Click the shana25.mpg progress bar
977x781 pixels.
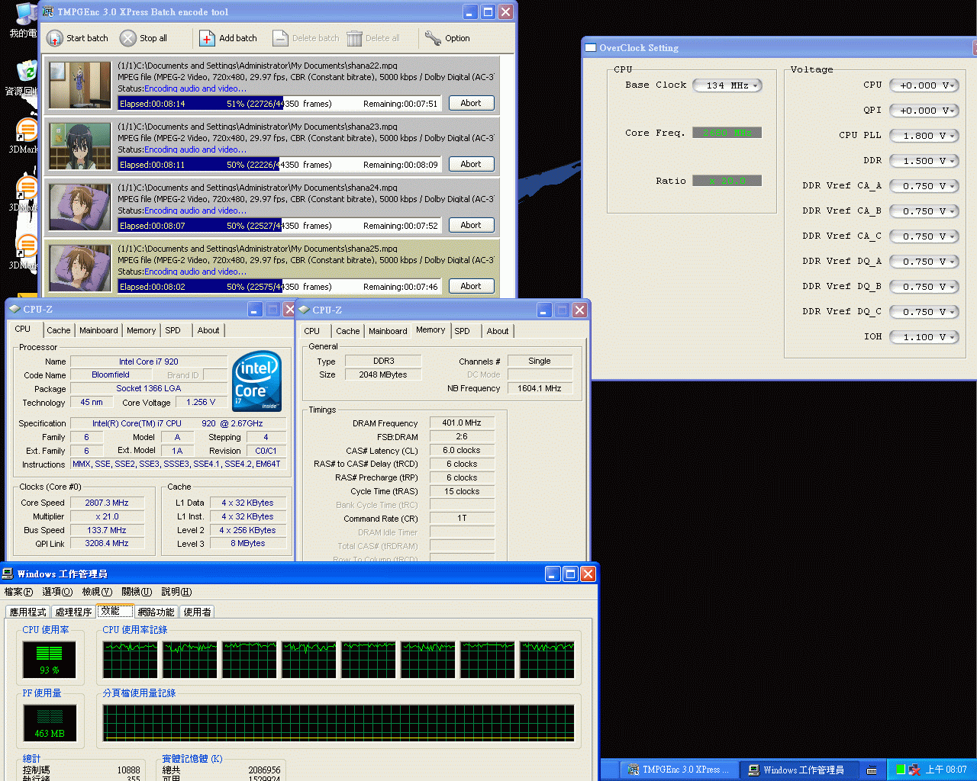click(279, 287)
